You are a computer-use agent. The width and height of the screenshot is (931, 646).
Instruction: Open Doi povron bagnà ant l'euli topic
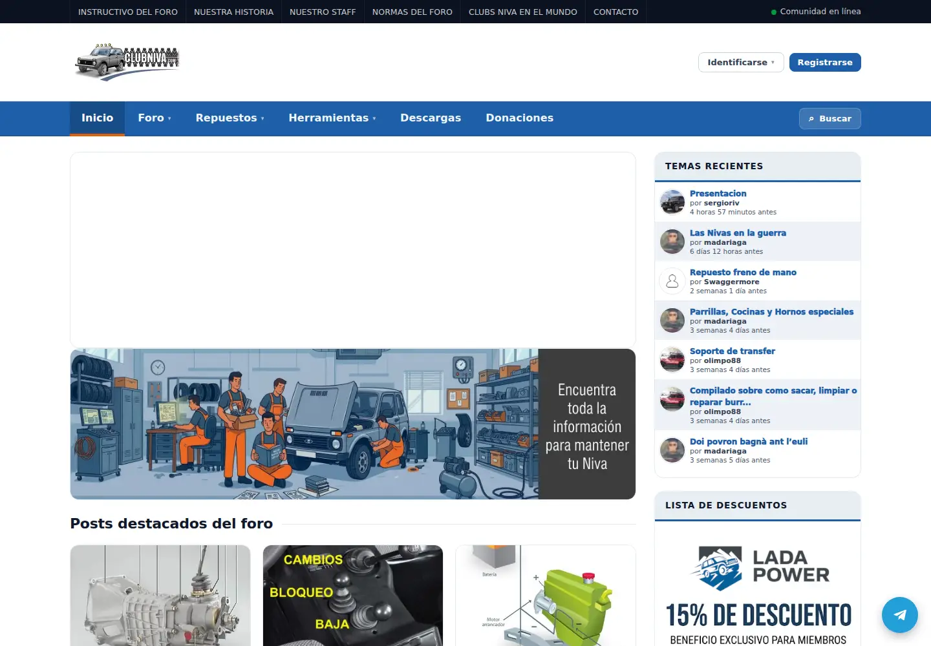pyautogui.click(x=749, y=441)
